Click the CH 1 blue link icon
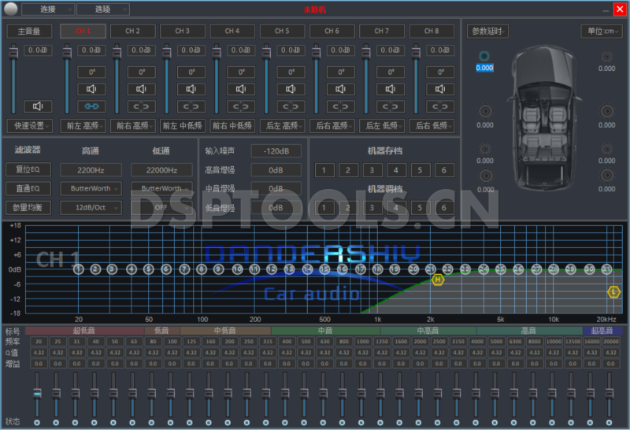 coord(91,106)
